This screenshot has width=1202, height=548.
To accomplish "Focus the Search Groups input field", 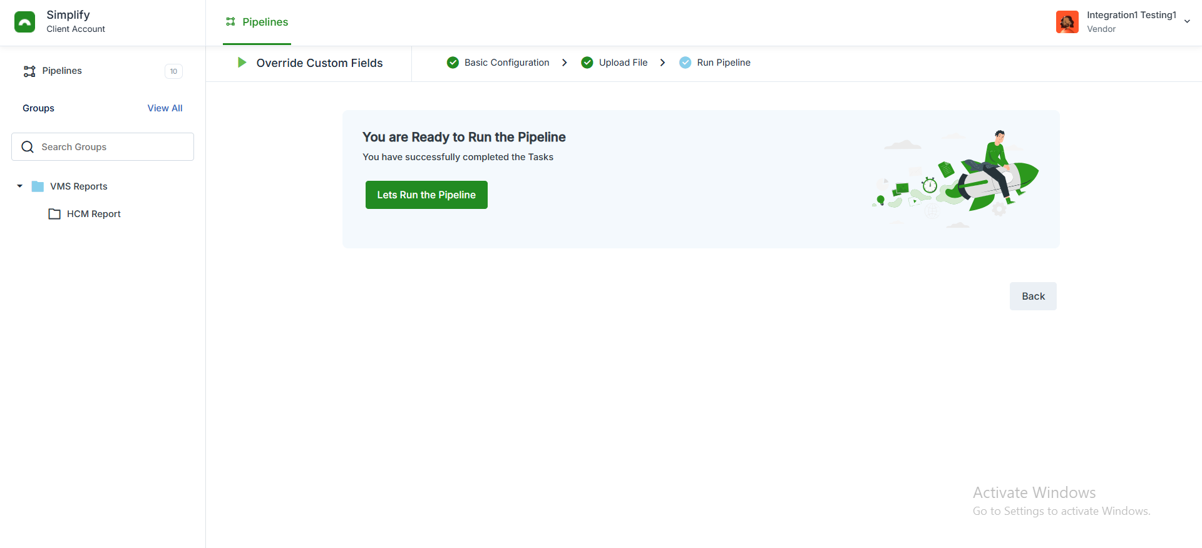I will (103, 146).
